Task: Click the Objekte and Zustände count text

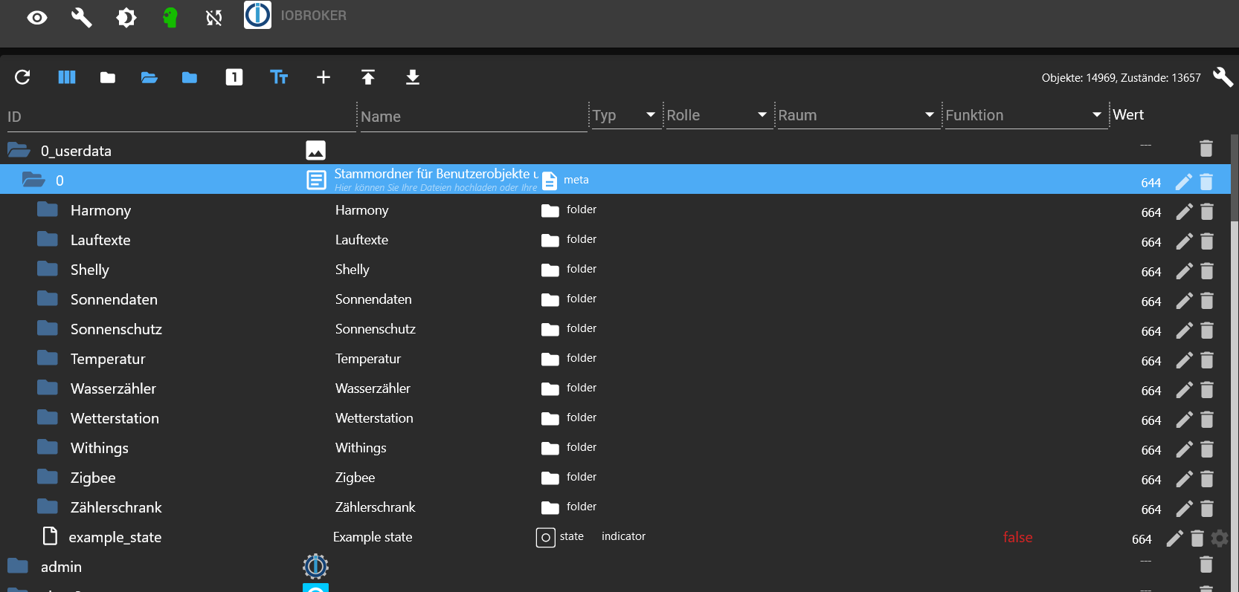Action: 1121,77
